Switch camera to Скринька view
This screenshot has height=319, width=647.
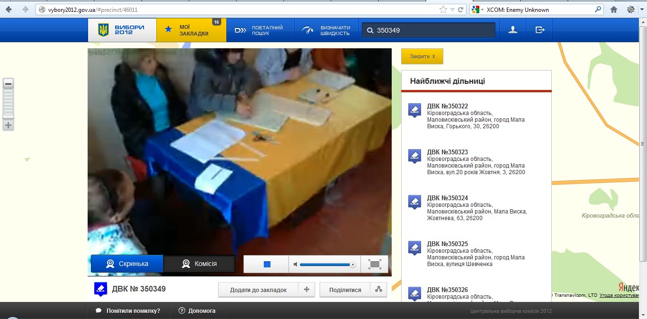[x=127, y=264]
